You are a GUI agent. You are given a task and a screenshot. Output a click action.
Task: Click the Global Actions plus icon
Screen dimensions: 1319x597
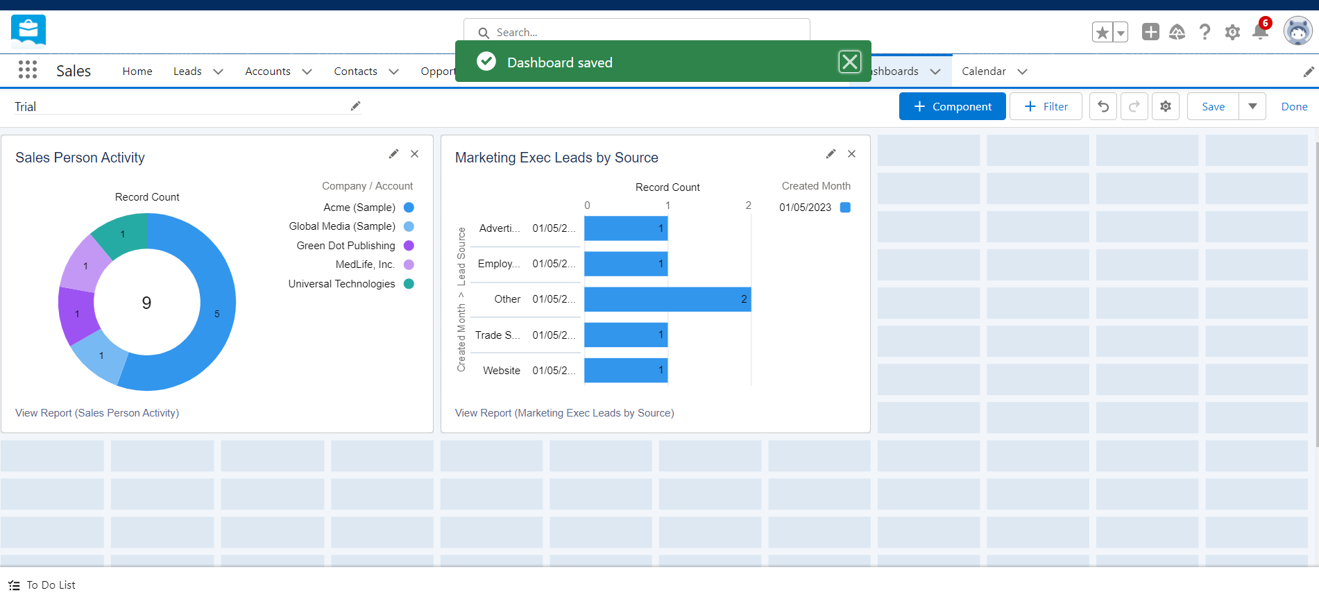(1150, 32)
